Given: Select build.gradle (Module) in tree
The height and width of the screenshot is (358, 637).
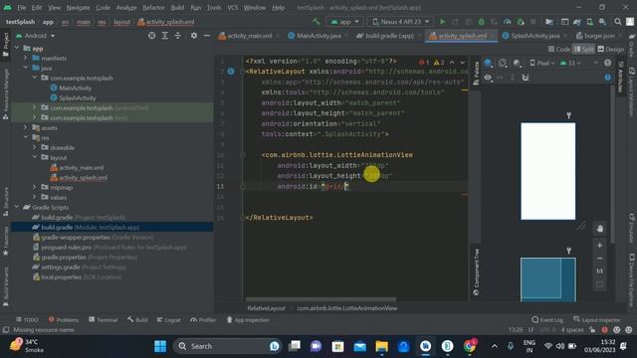Looking at the screenshot, I should click(91, 228).
